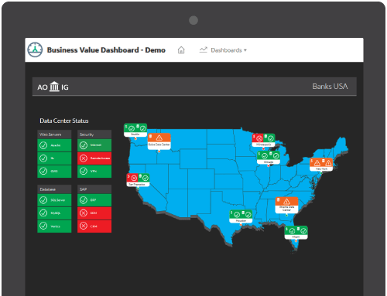Click the San Francisco red status marker
Viewport: 387px width, 296px height.
coord(138,180)
